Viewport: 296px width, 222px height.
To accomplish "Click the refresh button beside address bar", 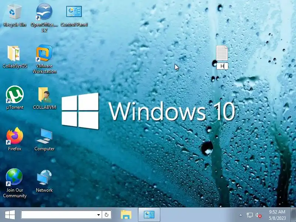I will [x=107, y=215].
